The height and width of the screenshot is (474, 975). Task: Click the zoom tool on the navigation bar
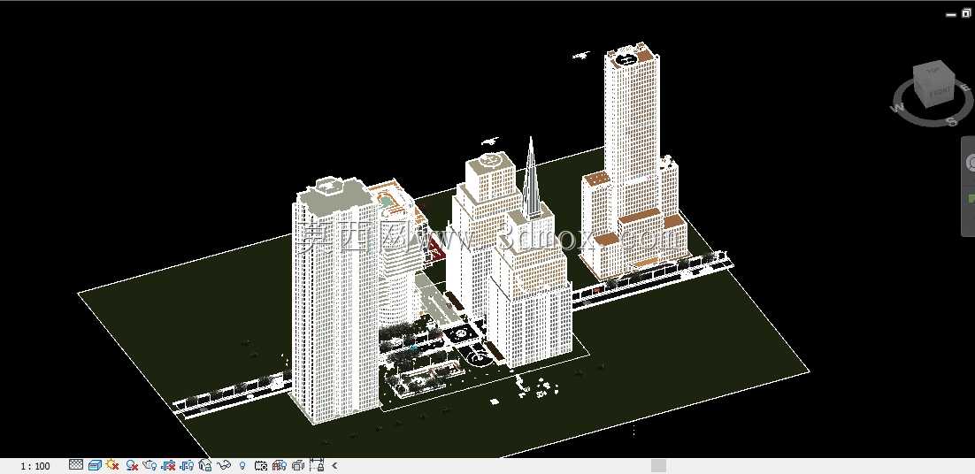point(971,199)
